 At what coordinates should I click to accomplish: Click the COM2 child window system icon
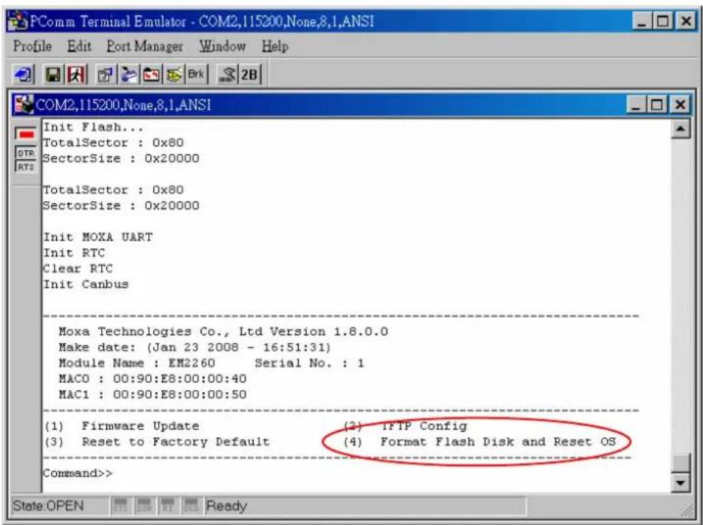coord(24,105)
